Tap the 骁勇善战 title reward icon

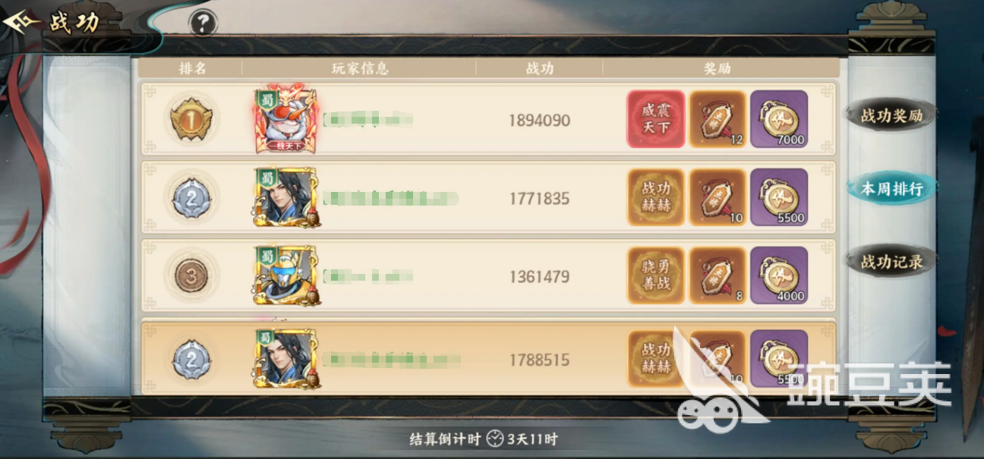tap(655, 276)
